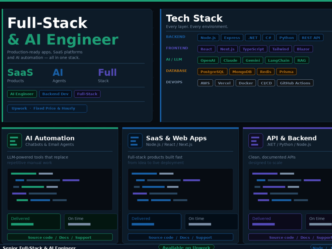332x249 pixels.
Task: Select the Blazor tag
Action: tap(303, 49)
